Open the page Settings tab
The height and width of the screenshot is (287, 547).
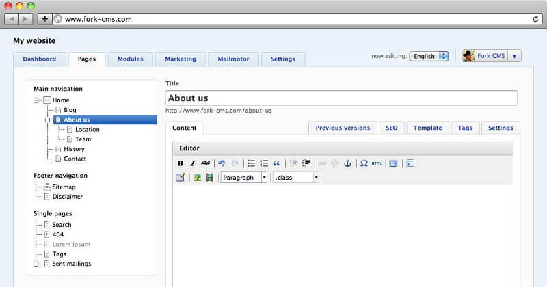501,128
